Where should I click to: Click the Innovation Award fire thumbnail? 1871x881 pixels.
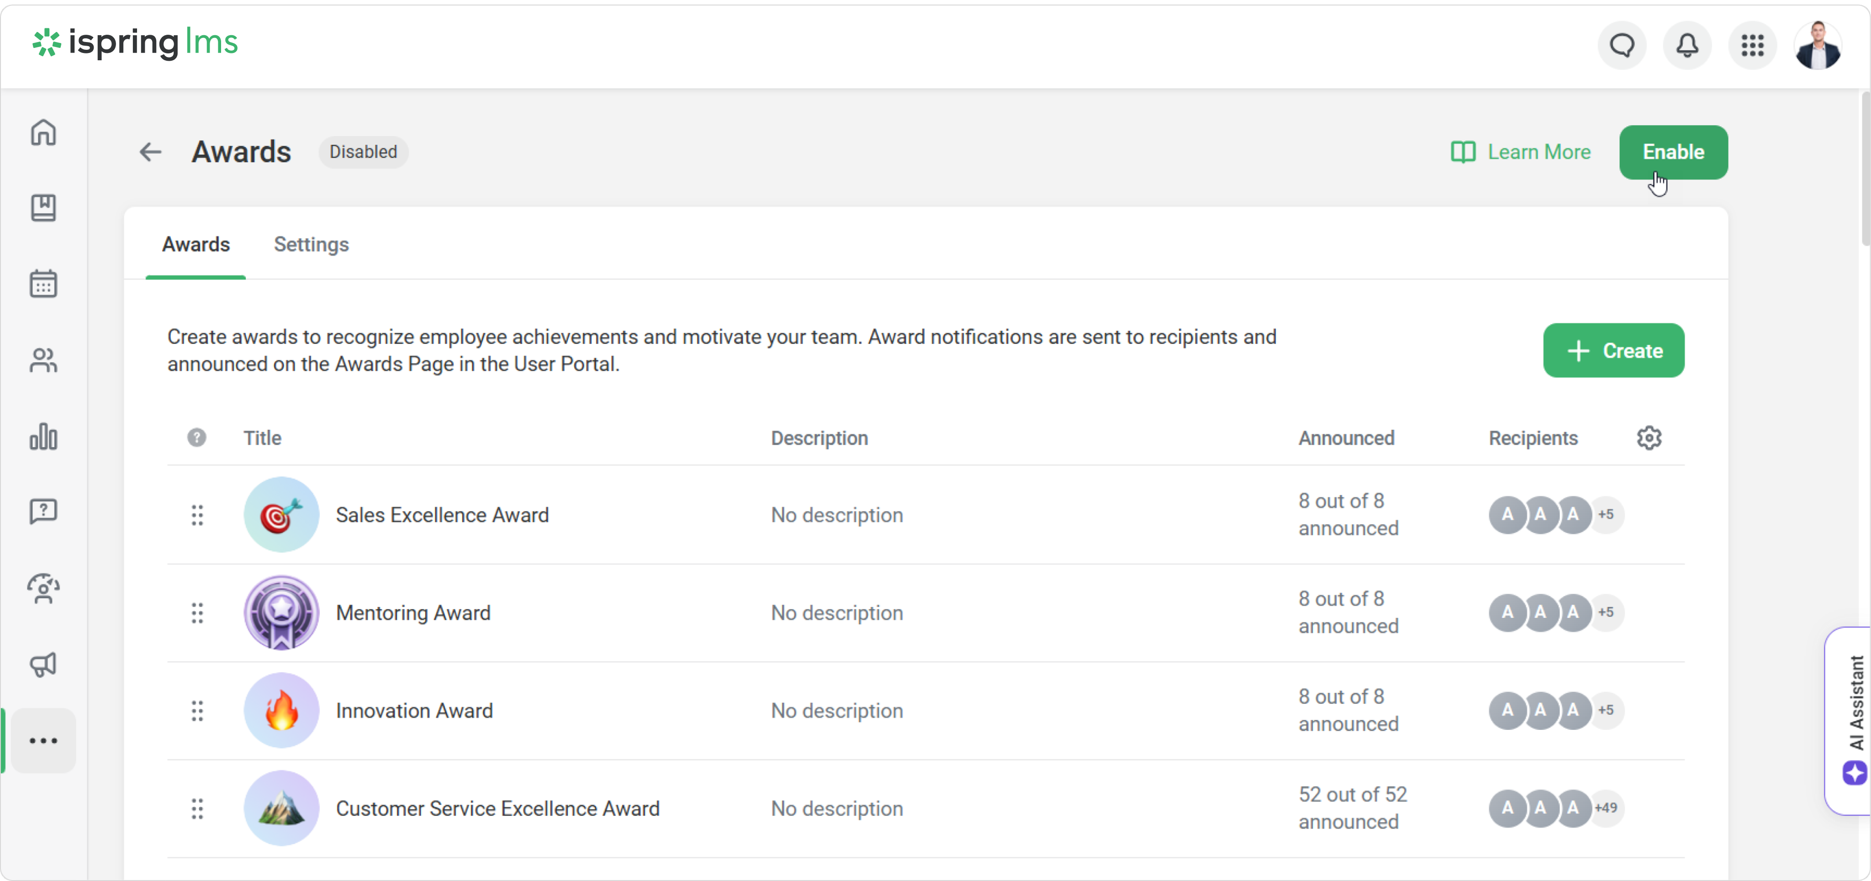point(281,710)
